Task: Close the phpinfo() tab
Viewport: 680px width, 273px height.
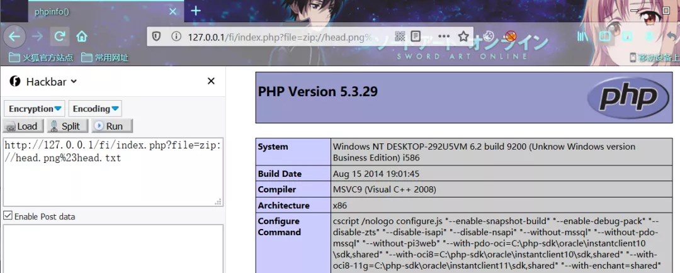Action: click(x=173, y=11)
